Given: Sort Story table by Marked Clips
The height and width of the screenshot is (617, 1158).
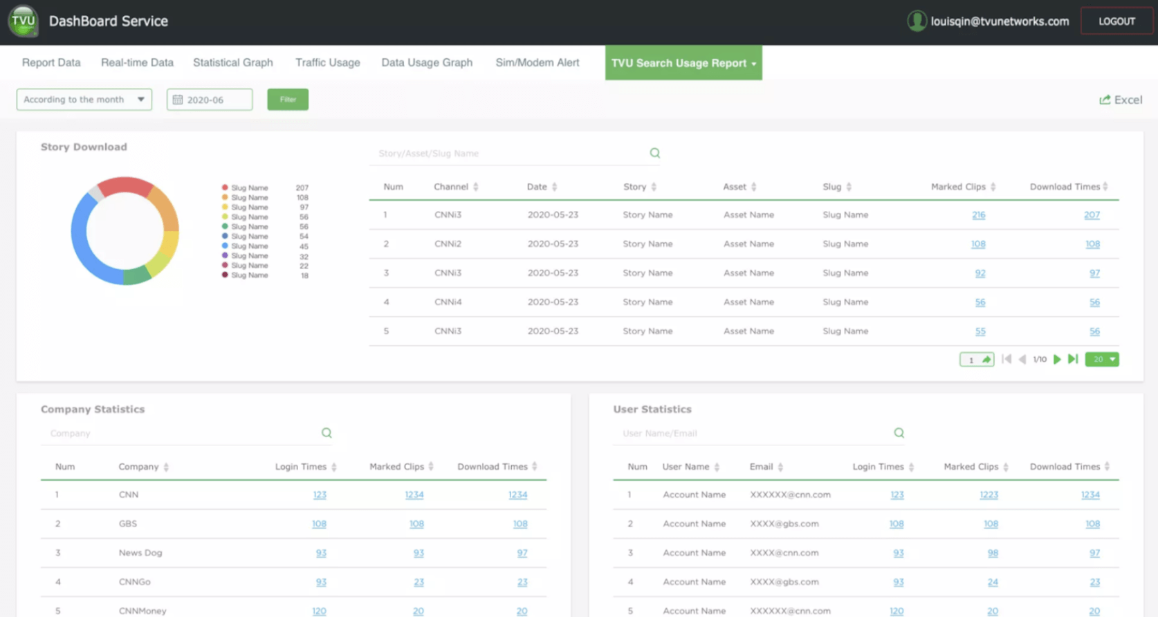Looking at the screenshot, I should point(993,187).
